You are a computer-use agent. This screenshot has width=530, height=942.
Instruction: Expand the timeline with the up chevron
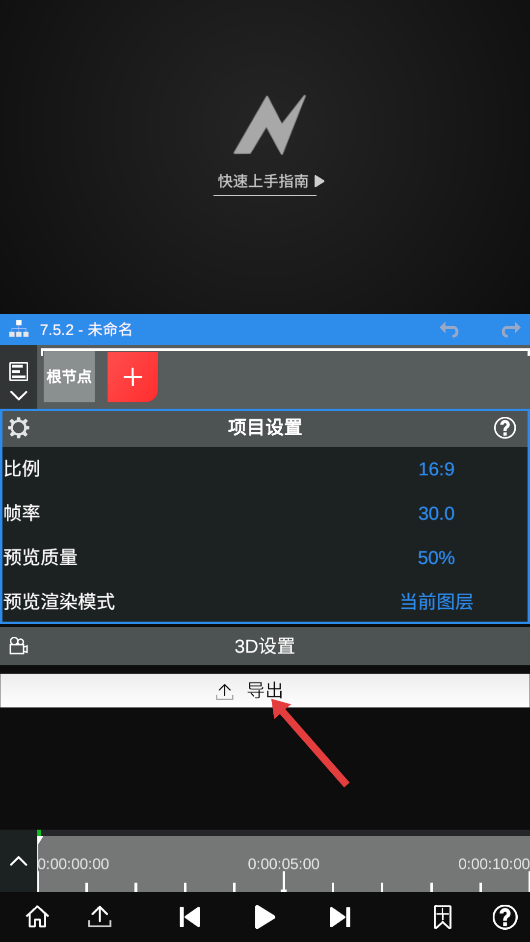click(x=19, y=861)
